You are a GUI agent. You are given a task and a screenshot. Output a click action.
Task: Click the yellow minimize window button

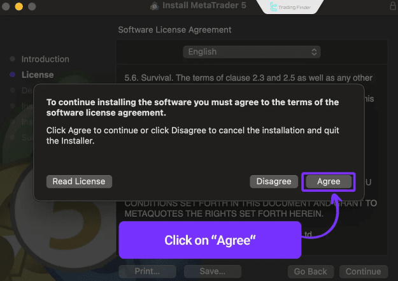click(x=18, y=6)
